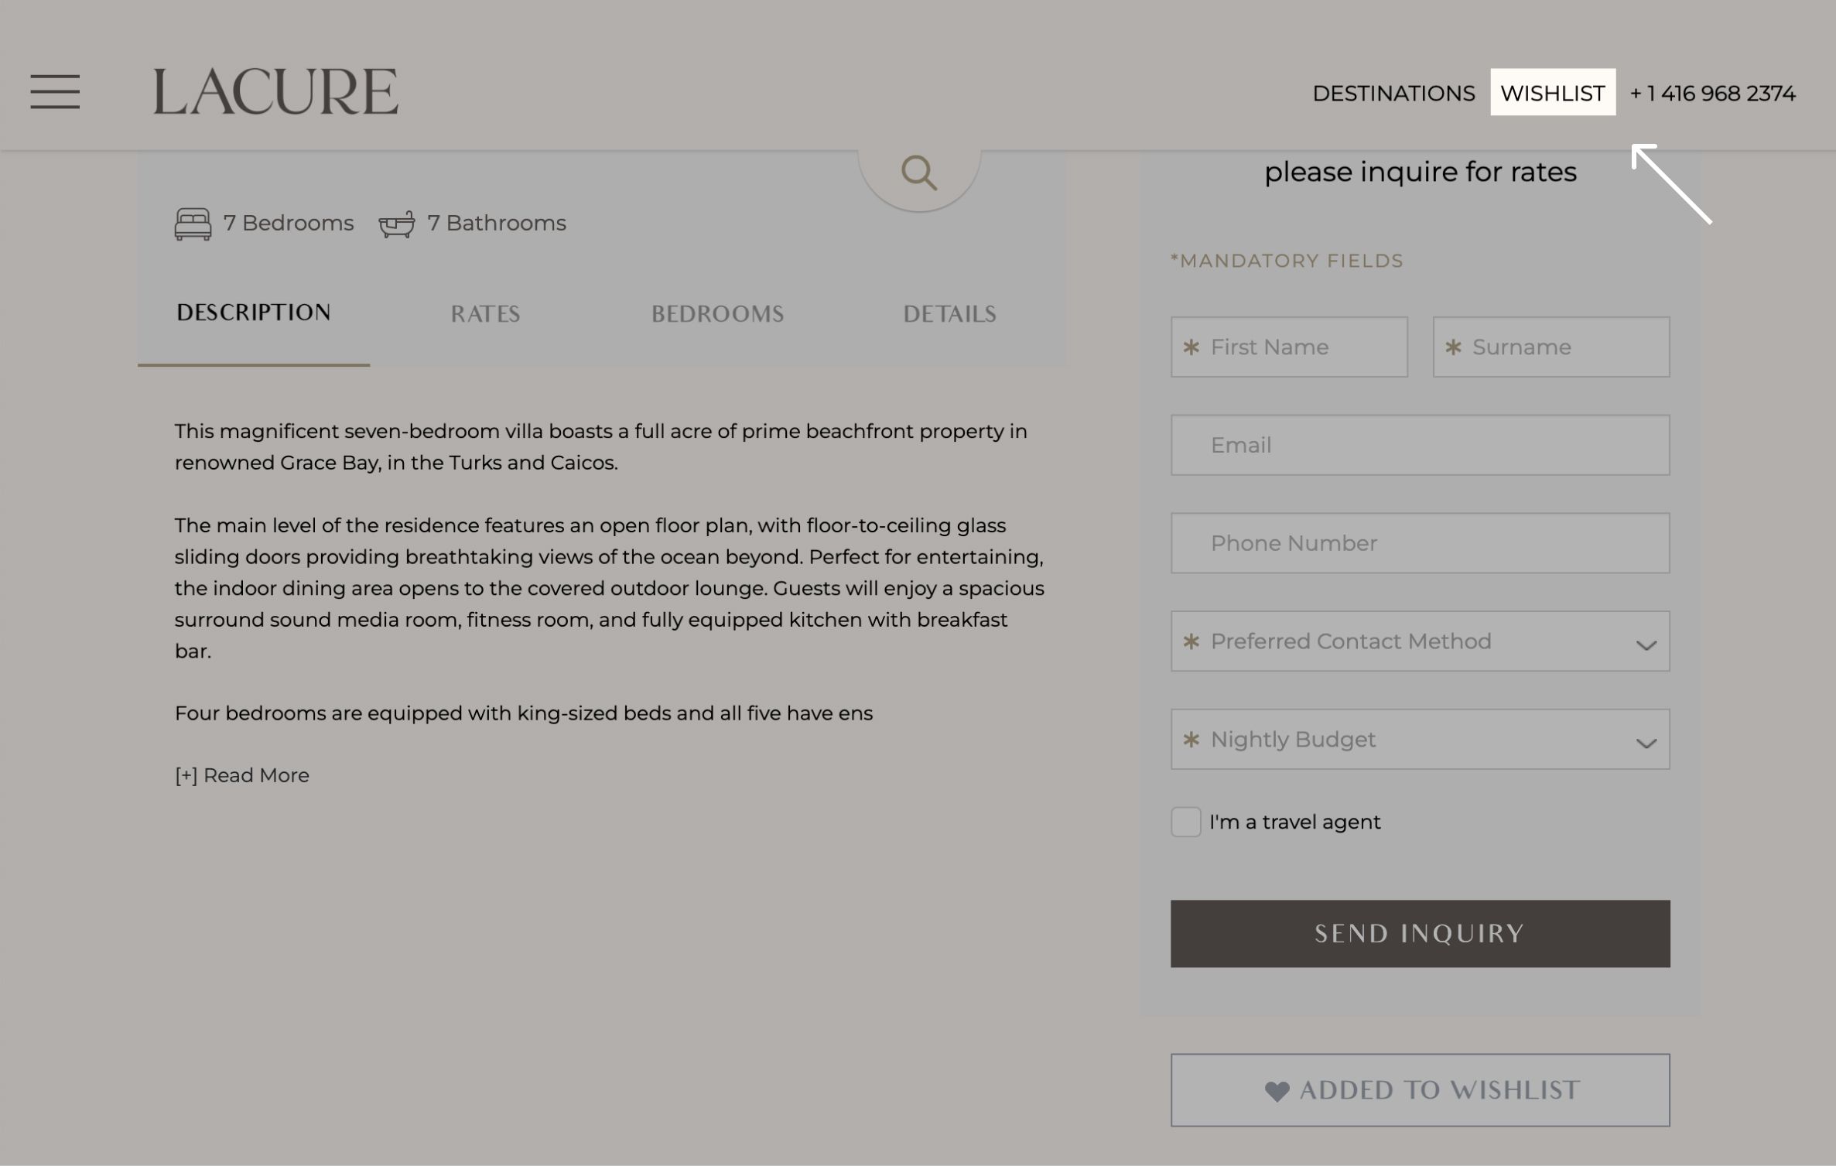
Task: Open the Preferred Contact Method dropdown
Action: 1420,641
